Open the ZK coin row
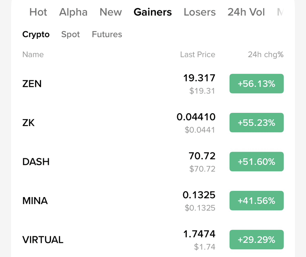 (x=153, y=123)
